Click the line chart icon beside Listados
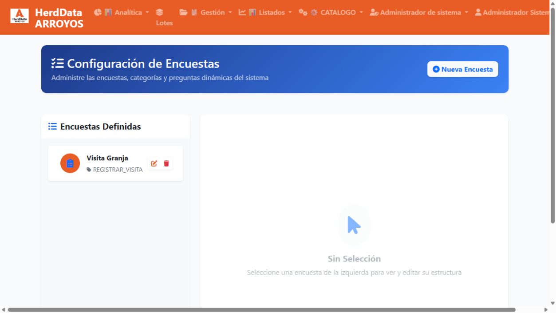This screenshot has height=313, width=556. pyautogui.click(x=242, y=12)
